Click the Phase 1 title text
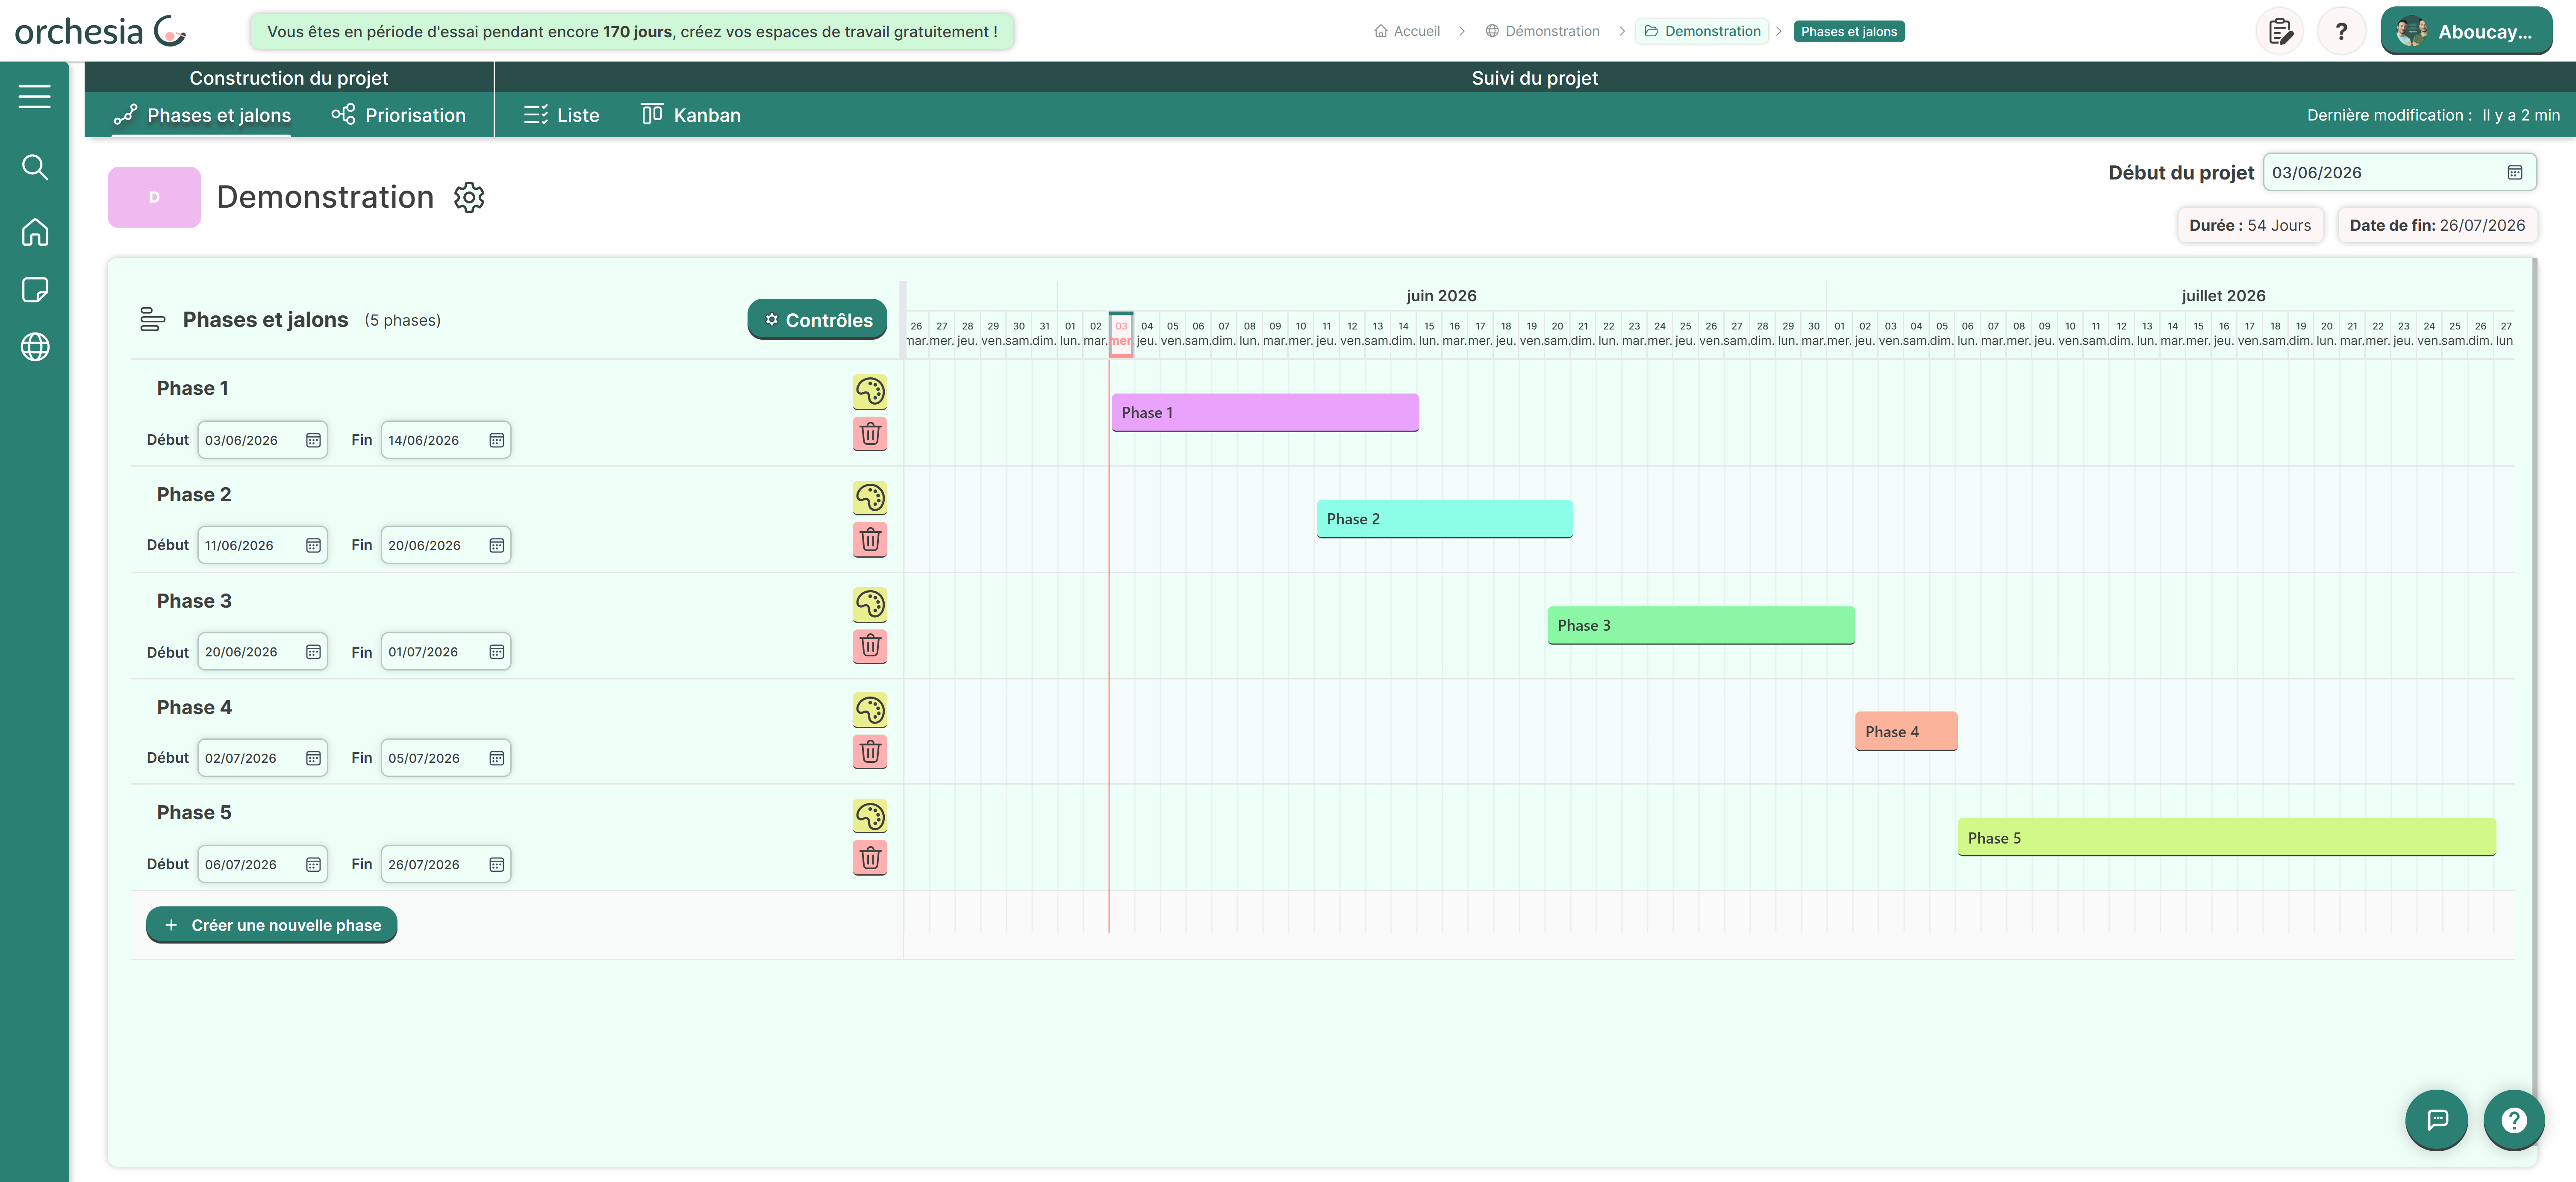 coord(193,388)
